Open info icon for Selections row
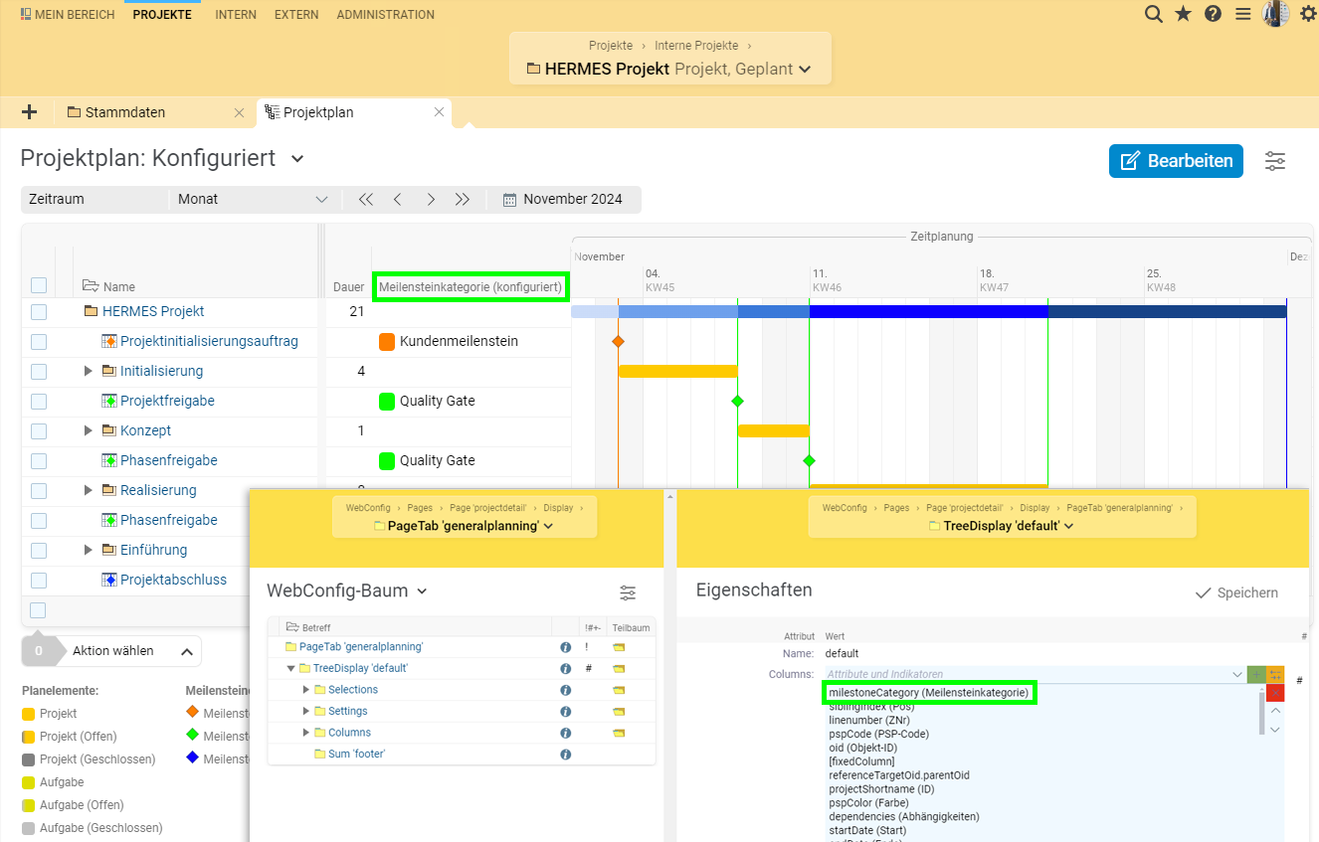Viewport: 1319px width, 842px height. 565,690
